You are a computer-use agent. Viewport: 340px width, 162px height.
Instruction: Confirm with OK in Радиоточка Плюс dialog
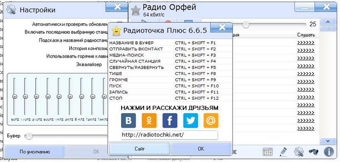click(x=201, y=149)
